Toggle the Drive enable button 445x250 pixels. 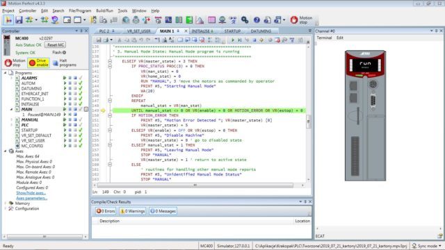pyautogui.click(x=39, y=62)
